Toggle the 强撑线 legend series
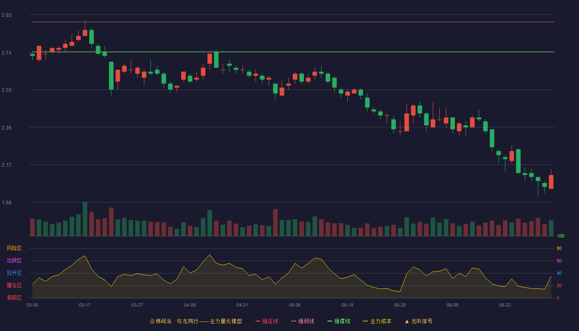Viewport: 579px width, 331px height. click(339, 321)
